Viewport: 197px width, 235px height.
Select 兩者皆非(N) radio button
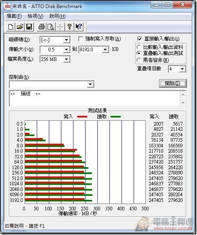point(139,60)
